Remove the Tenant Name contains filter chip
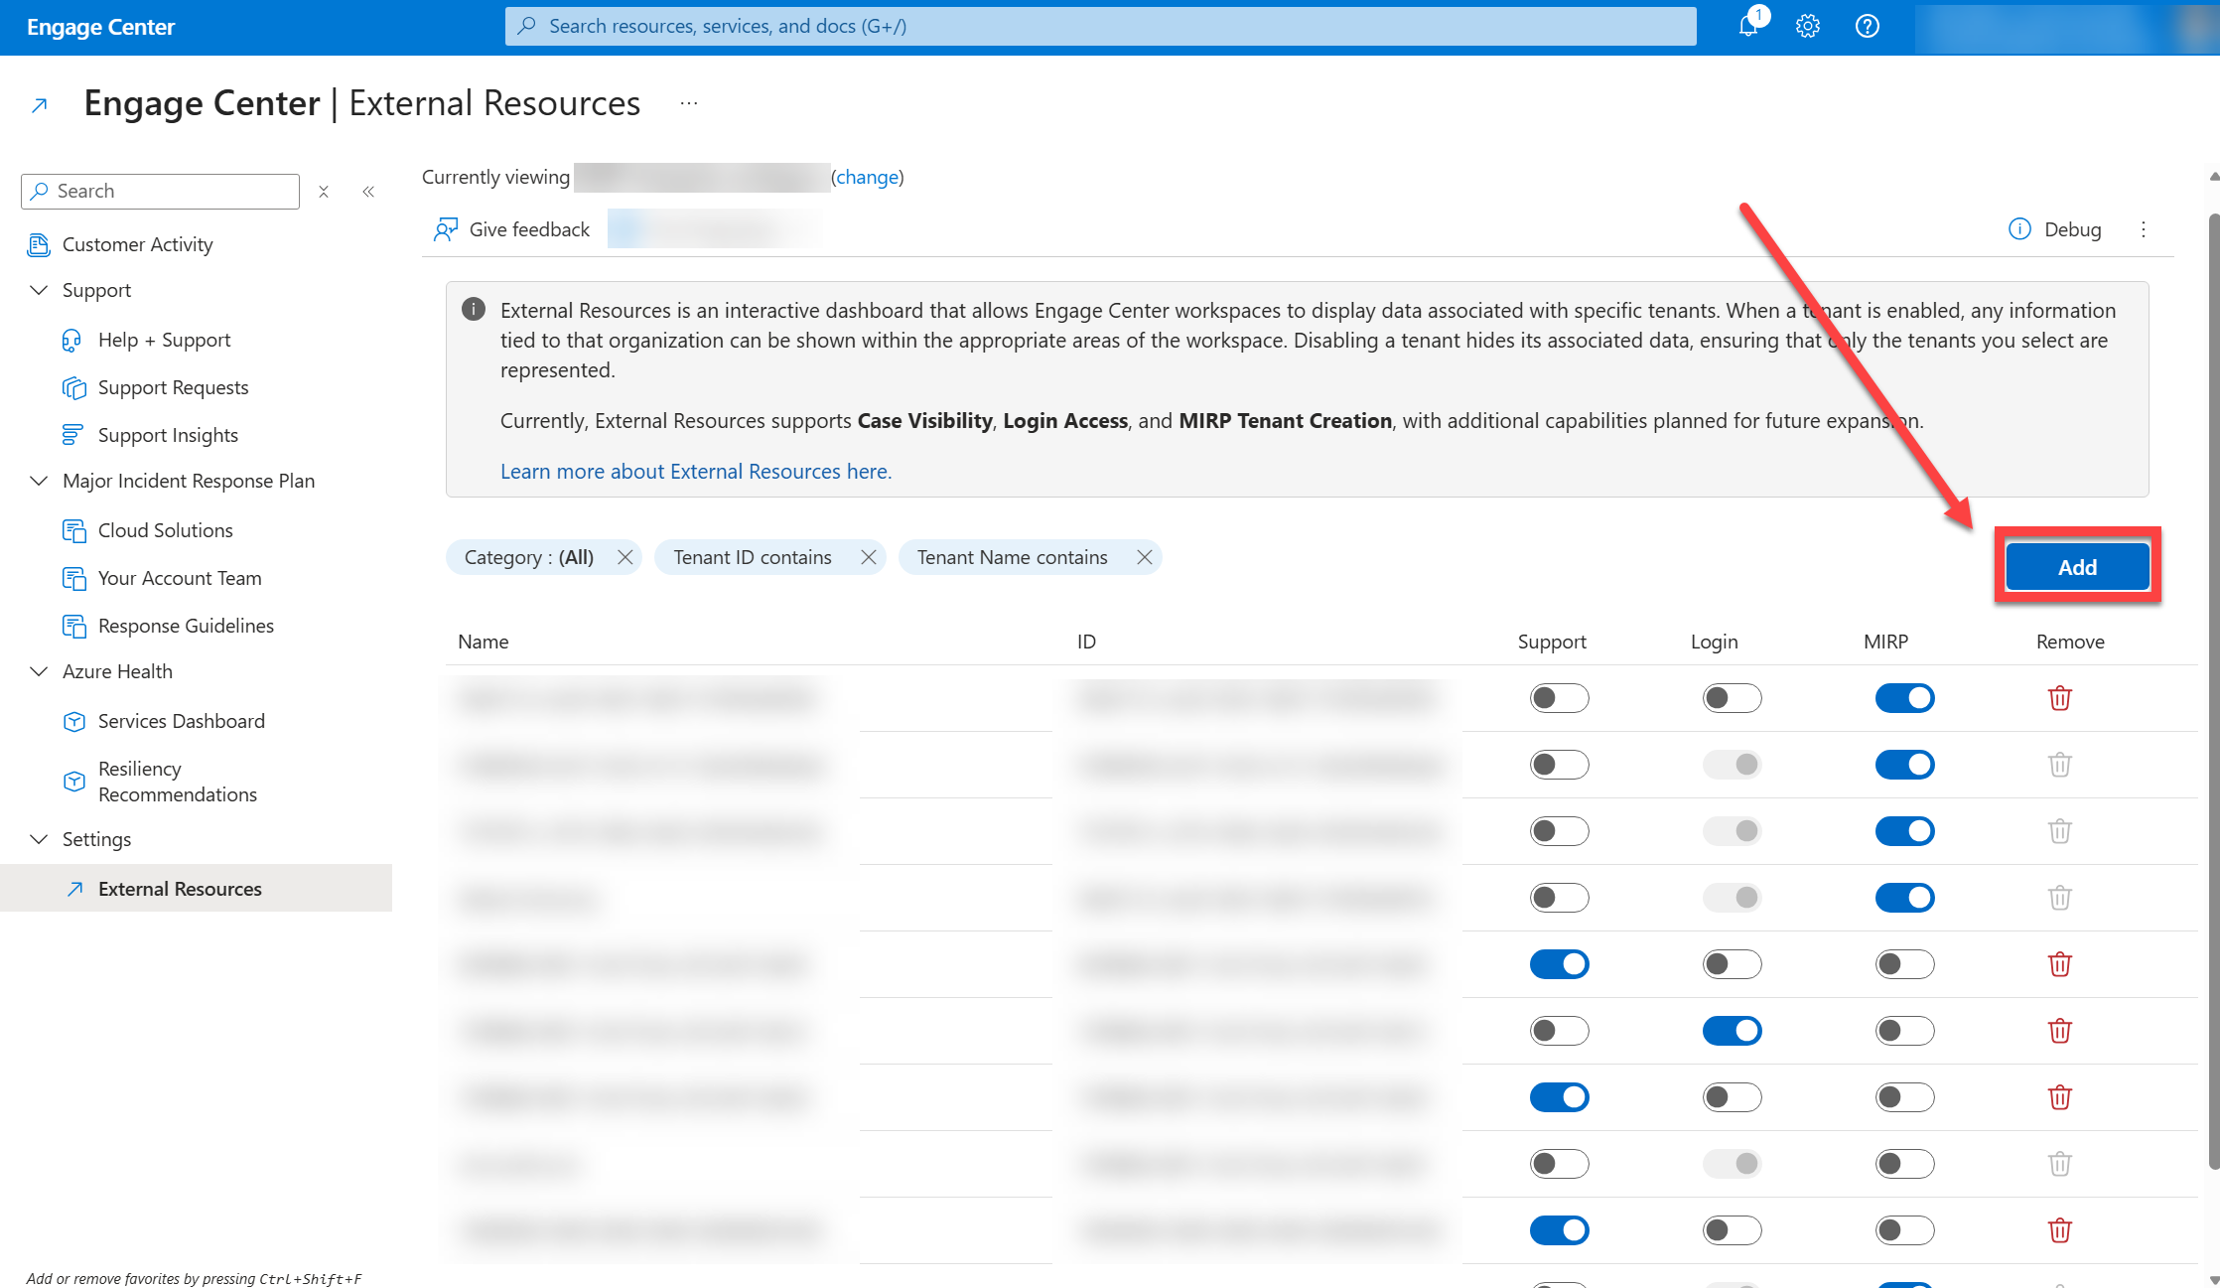 tap(1145, 557)
